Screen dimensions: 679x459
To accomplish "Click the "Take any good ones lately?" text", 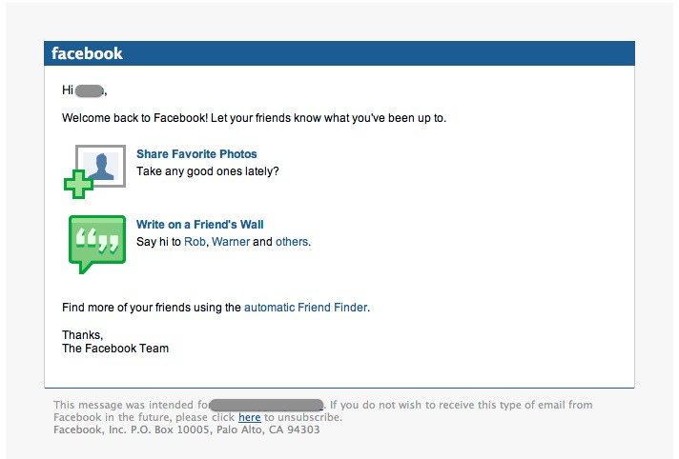I will (x=208, y=171).
